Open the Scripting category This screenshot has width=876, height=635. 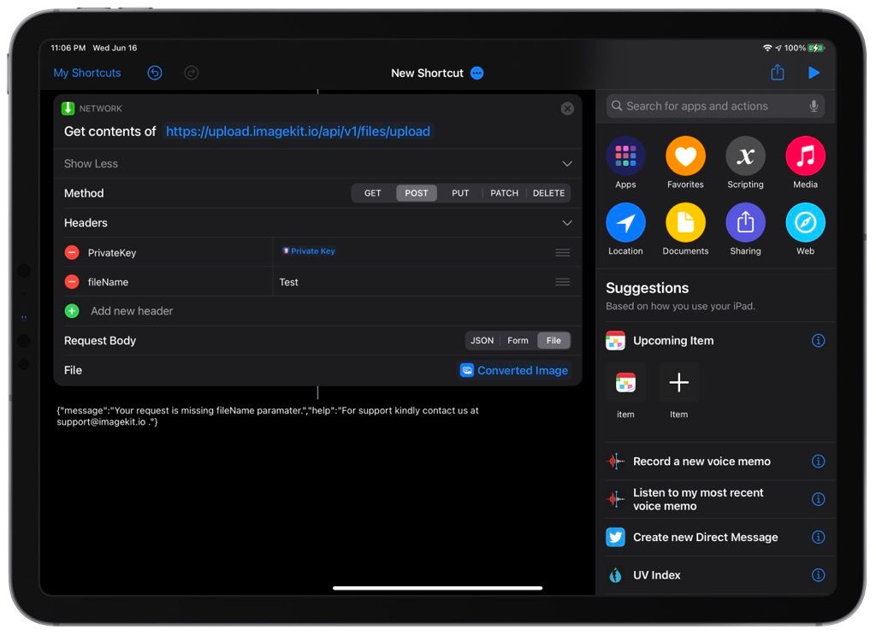[745, 162]
